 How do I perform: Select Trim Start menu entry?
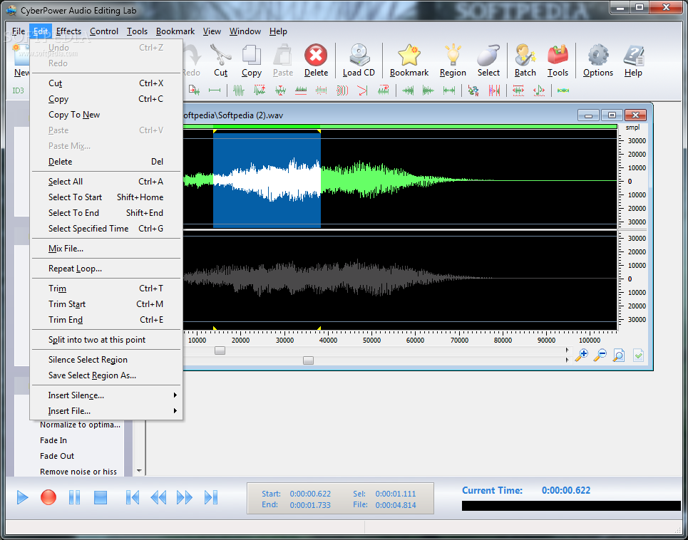coord(106,304)
